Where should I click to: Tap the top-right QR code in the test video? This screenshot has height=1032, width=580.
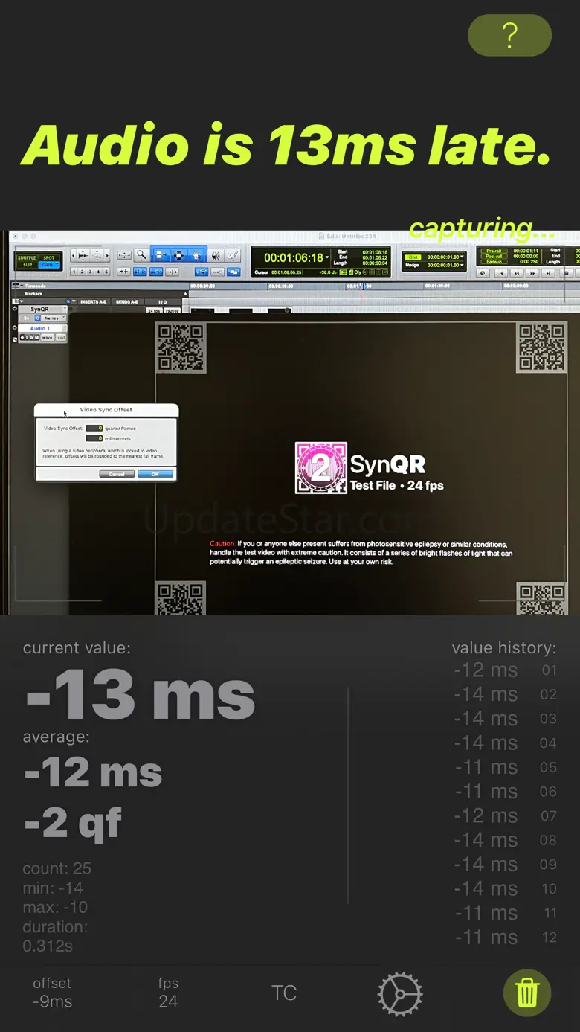(541, 347)
